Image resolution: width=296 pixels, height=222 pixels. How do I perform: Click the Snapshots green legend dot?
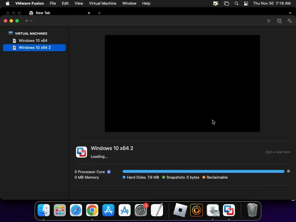(x=164, y=177)
